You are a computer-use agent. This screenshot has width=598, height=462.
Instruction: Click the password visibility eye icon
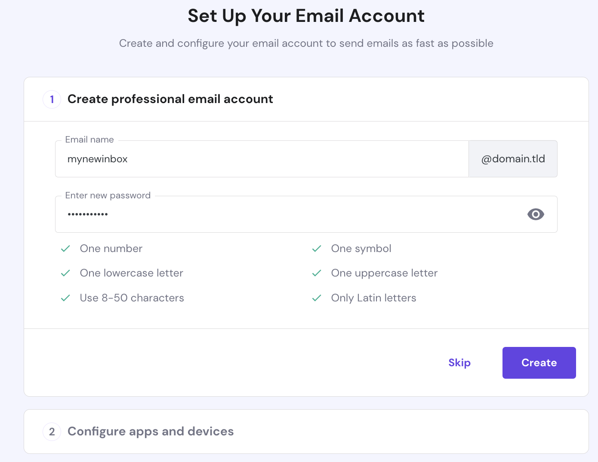coord(535,214)
